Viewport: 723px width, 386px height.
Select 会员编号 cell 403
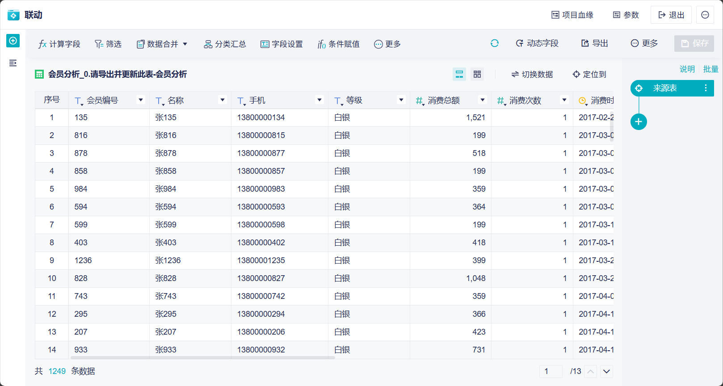(109, 243)
